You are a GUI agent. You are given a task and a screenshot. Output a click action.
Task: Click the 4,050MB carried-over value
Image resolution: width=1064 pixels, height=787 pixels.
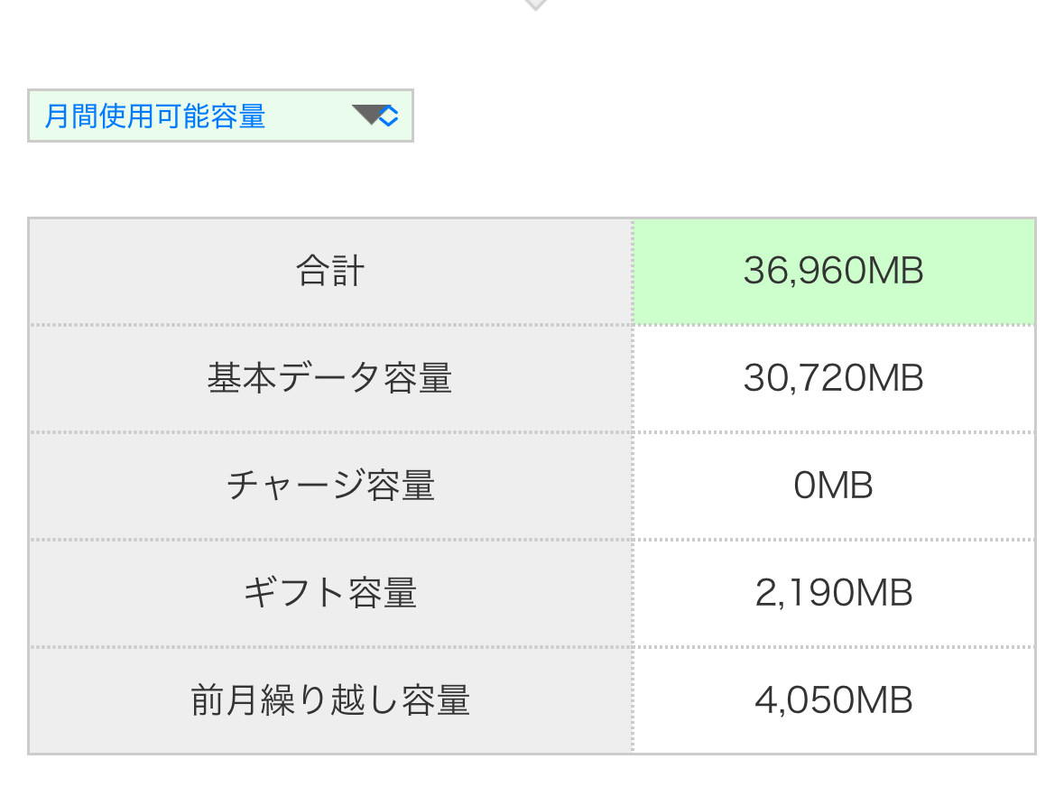coord(833,701)
